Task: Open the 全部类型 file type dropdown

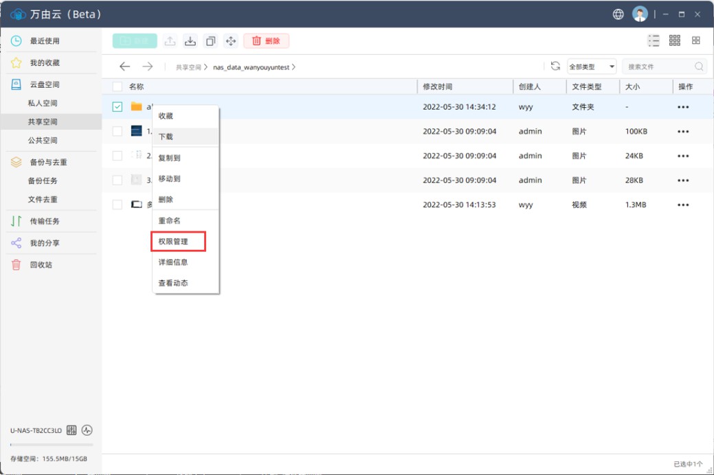Action: click(x=591, y=67)
